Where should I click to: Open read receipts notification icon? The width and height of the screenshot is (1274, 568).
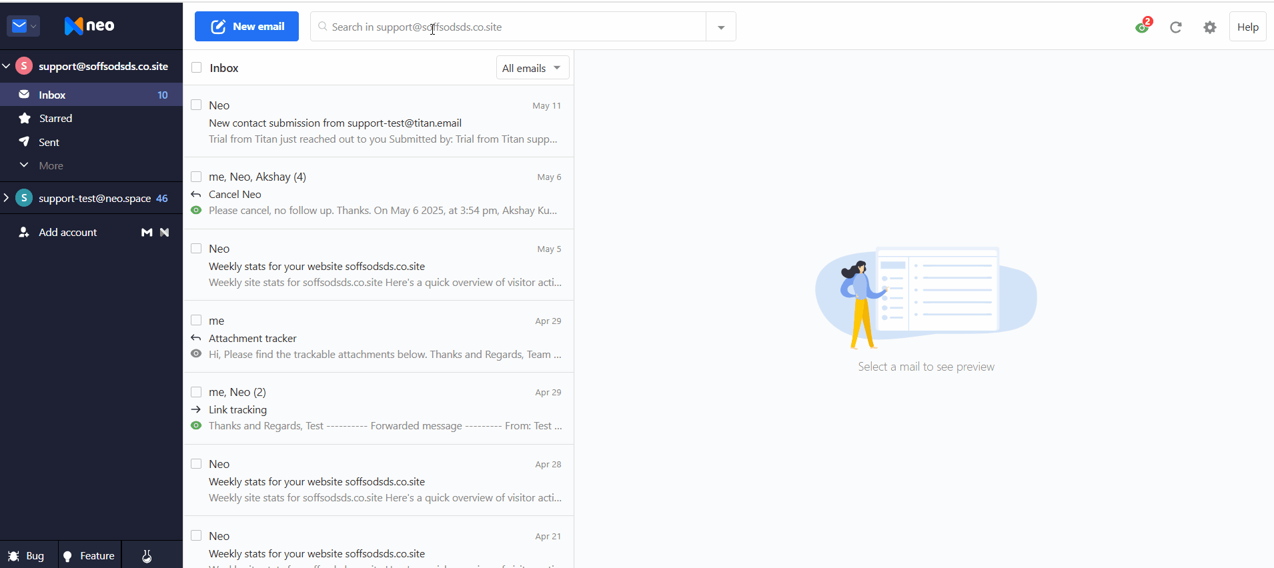1143,27
